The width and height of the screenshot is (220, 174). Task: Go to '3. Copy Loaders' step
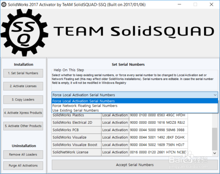pos(23,100)
